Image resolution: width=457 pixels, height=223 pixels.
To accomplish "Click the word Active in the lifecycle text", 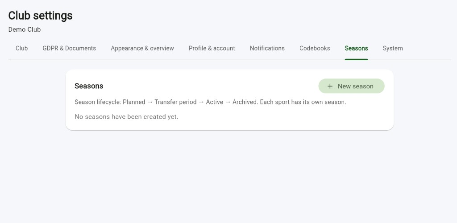I will point(214,102).
